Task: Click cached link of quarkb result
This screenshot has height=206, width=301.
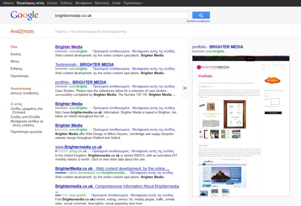Action: [x=109, y=195]
